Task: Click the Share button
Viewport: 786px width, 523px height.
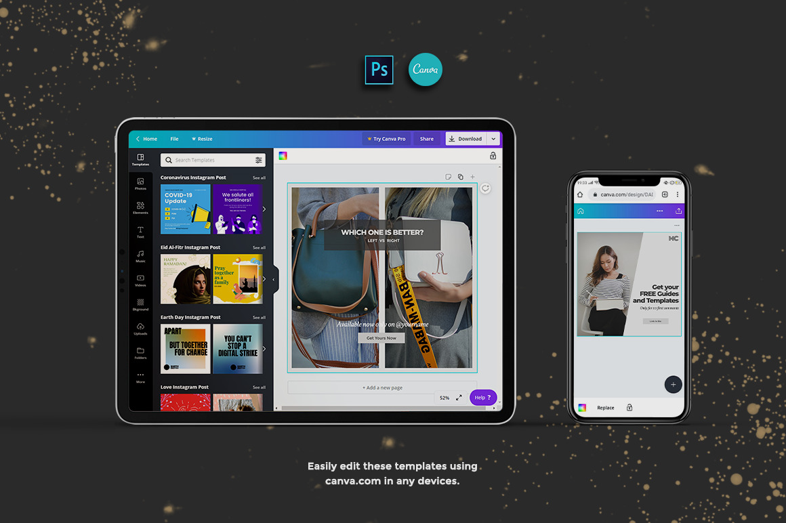Action: (x=426, y=139)
